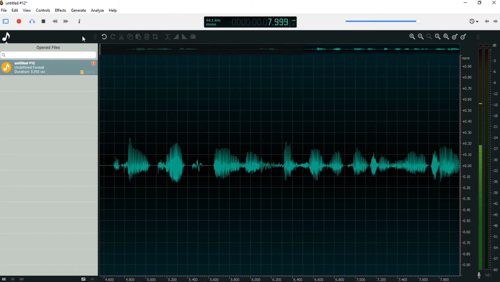Click the undo arrow icon
The width and height of the screenshot is (500, 282).
(x=104, y=37)
